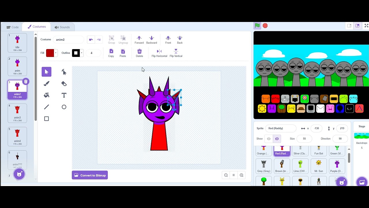Edit the outline width field

[x=94, y=53]
